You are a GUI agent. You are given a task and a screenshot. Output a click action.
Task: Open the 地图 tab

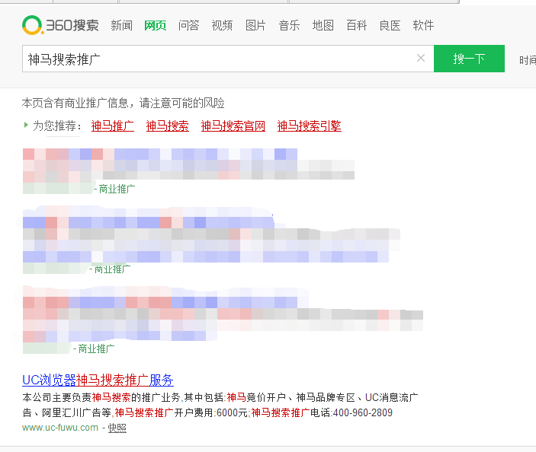(x=323, y=26)
